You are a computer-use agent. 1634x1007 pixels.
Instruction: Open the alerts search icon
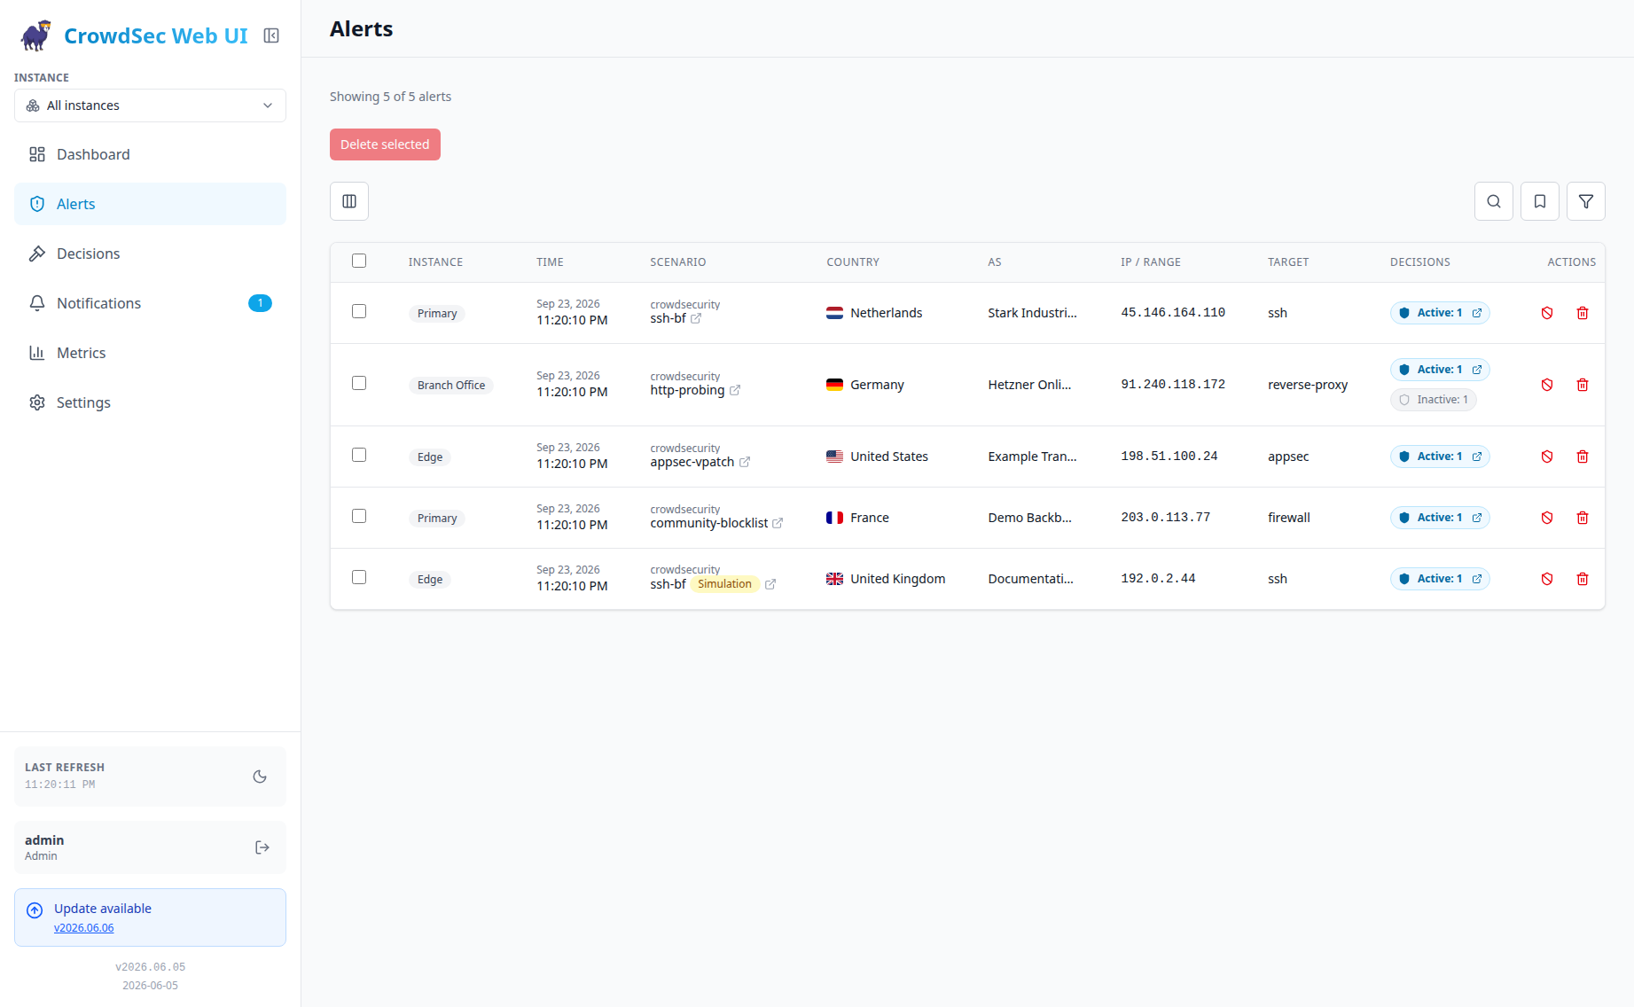pos(1494,201)
